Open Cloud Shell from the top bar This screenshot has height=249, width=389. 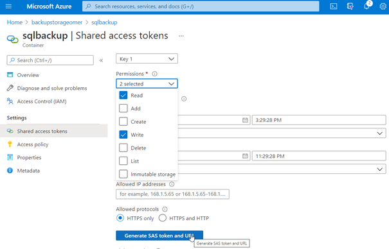tap(334, 6)
